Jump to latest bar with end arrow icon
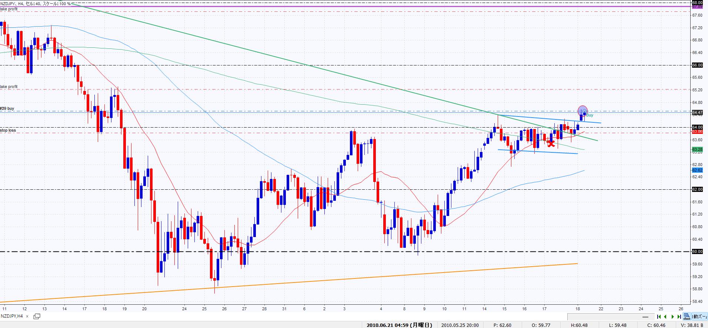This screenshot has width=708, height=328. click(x=679, y=317)
